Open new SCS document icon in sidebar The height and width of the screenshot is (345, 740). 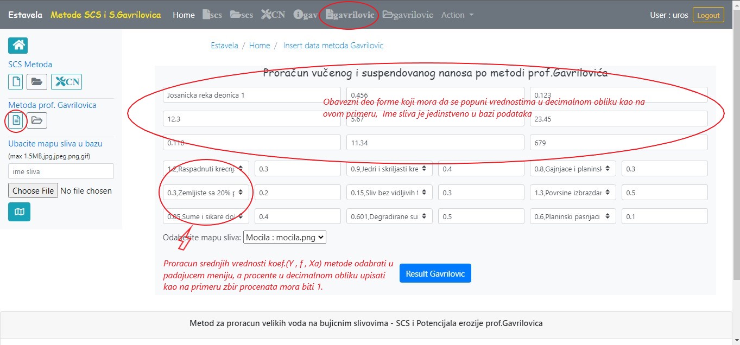click(16, 82)
